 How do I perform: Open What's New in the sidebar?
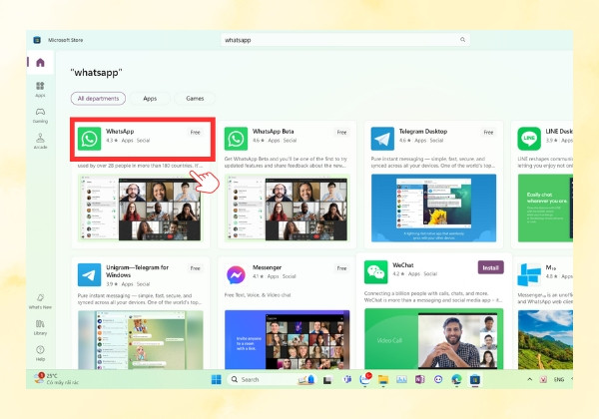pos(40,301)
